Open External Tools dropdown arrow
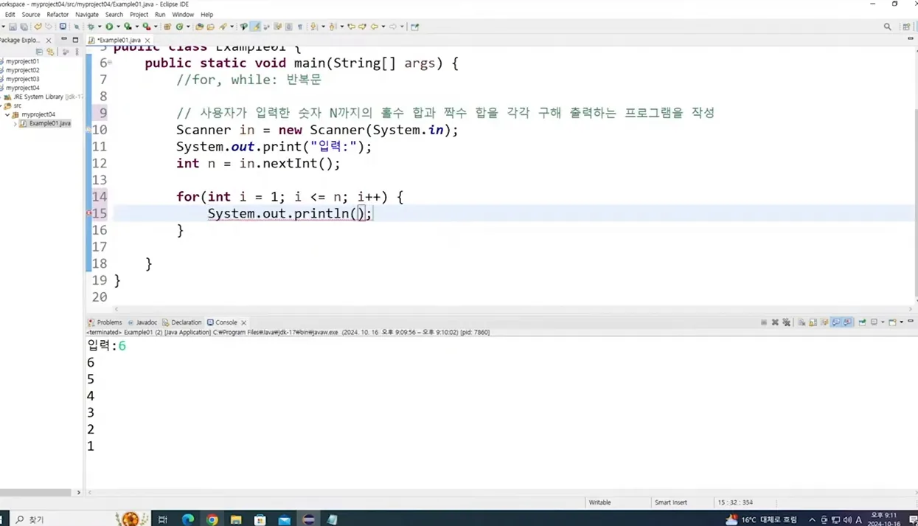This screenshot has width=918, height=526. [156, 27]
